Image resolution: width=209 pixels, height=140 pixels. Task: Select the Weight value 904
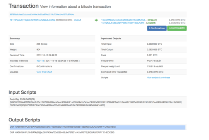(x=38, y=49)
